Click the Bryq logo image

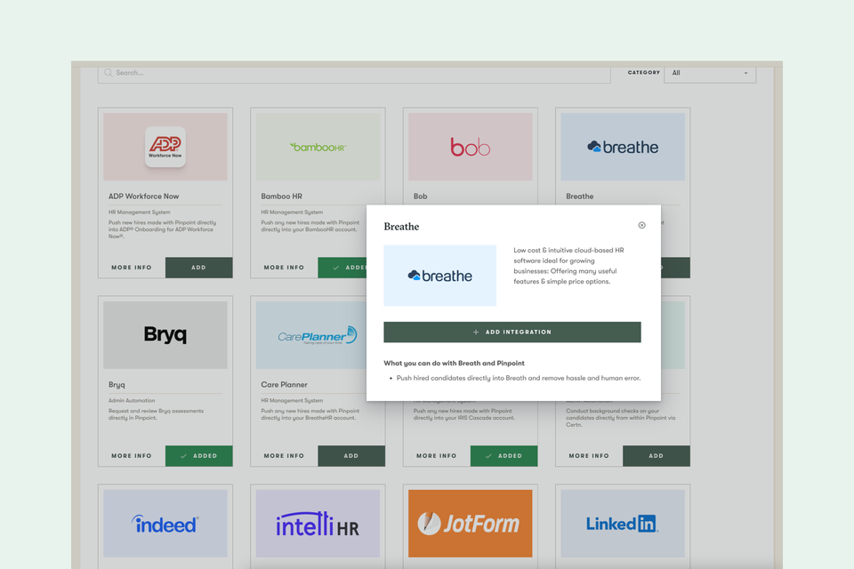pos(165,335)
